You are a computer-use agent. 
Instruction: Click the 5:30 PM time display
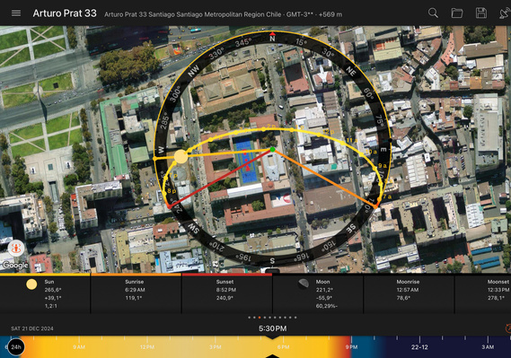point(272,328)
